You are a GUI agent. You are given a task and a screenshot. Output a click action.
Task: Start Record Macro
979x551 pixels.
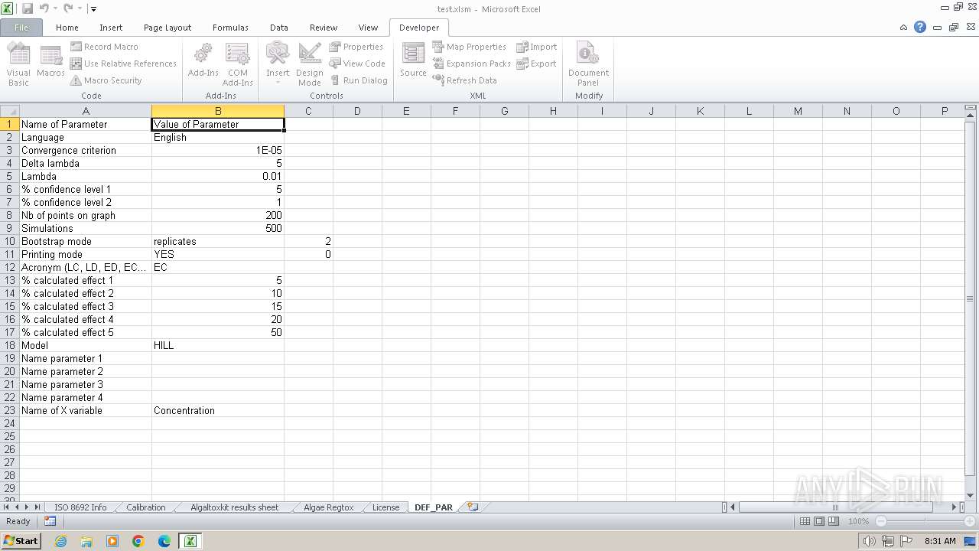(x=104, y=47)
